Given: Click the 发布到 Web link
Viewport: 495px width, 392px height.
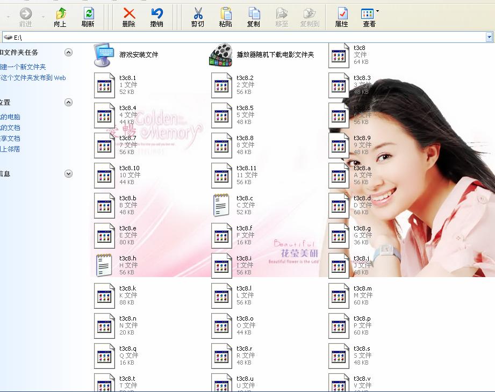Looking at the screenshot, I should 33,78.
